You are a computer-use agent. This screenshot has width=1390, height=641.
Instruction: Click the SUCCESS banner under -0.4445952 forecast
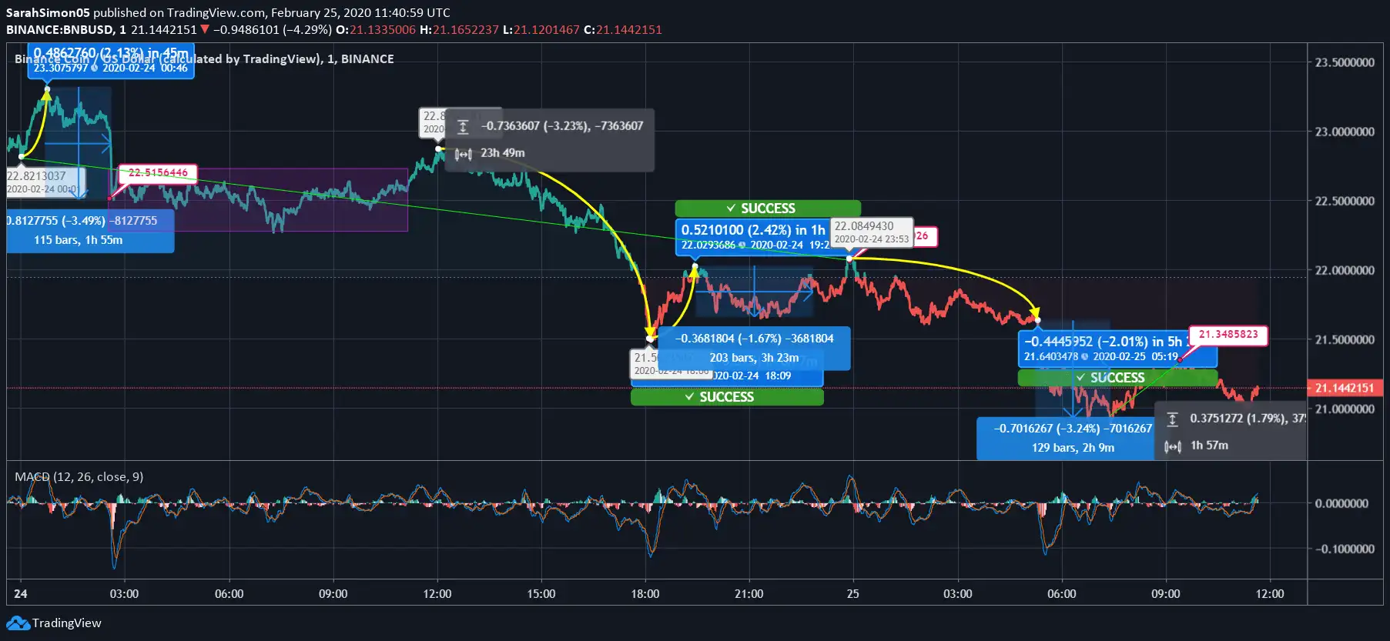coord(1117,378)
